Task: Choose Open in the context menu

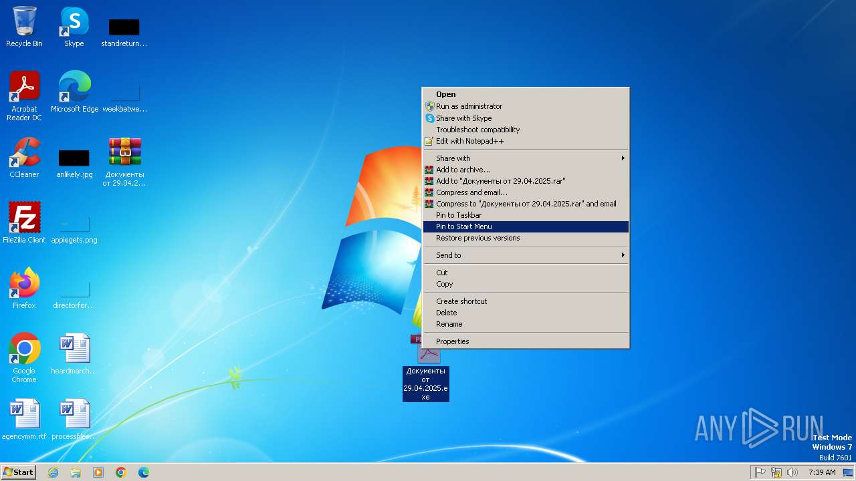Action: click(x=526, y=95)
